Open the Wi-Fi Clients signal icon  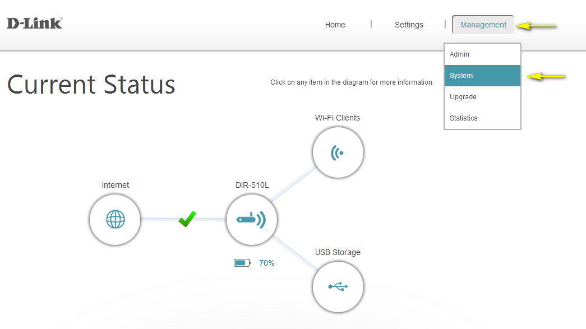(338, 152)
